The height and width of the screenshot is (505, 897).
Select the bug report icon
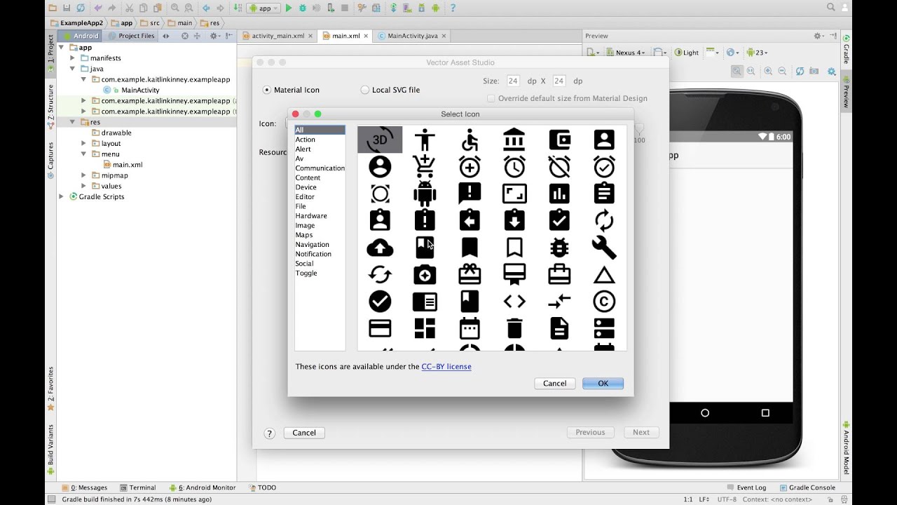[559, 247]
